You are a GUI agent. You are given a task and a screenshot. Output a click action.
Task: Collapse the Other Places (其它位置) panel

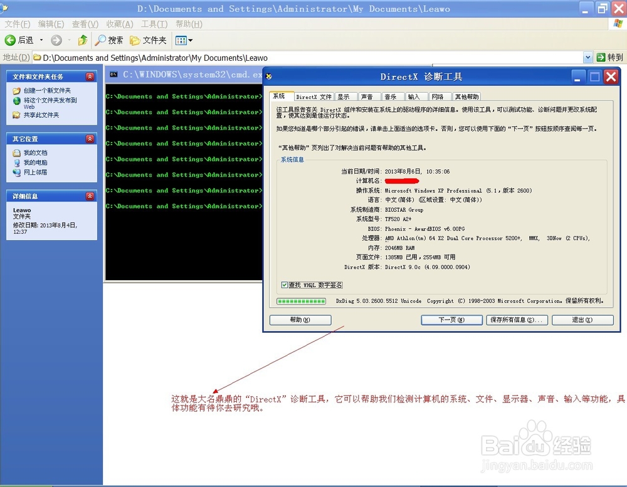(x=90, y=139)
